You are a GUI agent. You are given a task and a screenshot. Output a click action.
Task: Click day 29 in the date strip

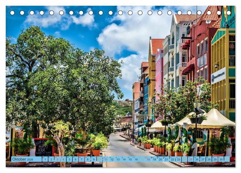[x=215, y=159]
